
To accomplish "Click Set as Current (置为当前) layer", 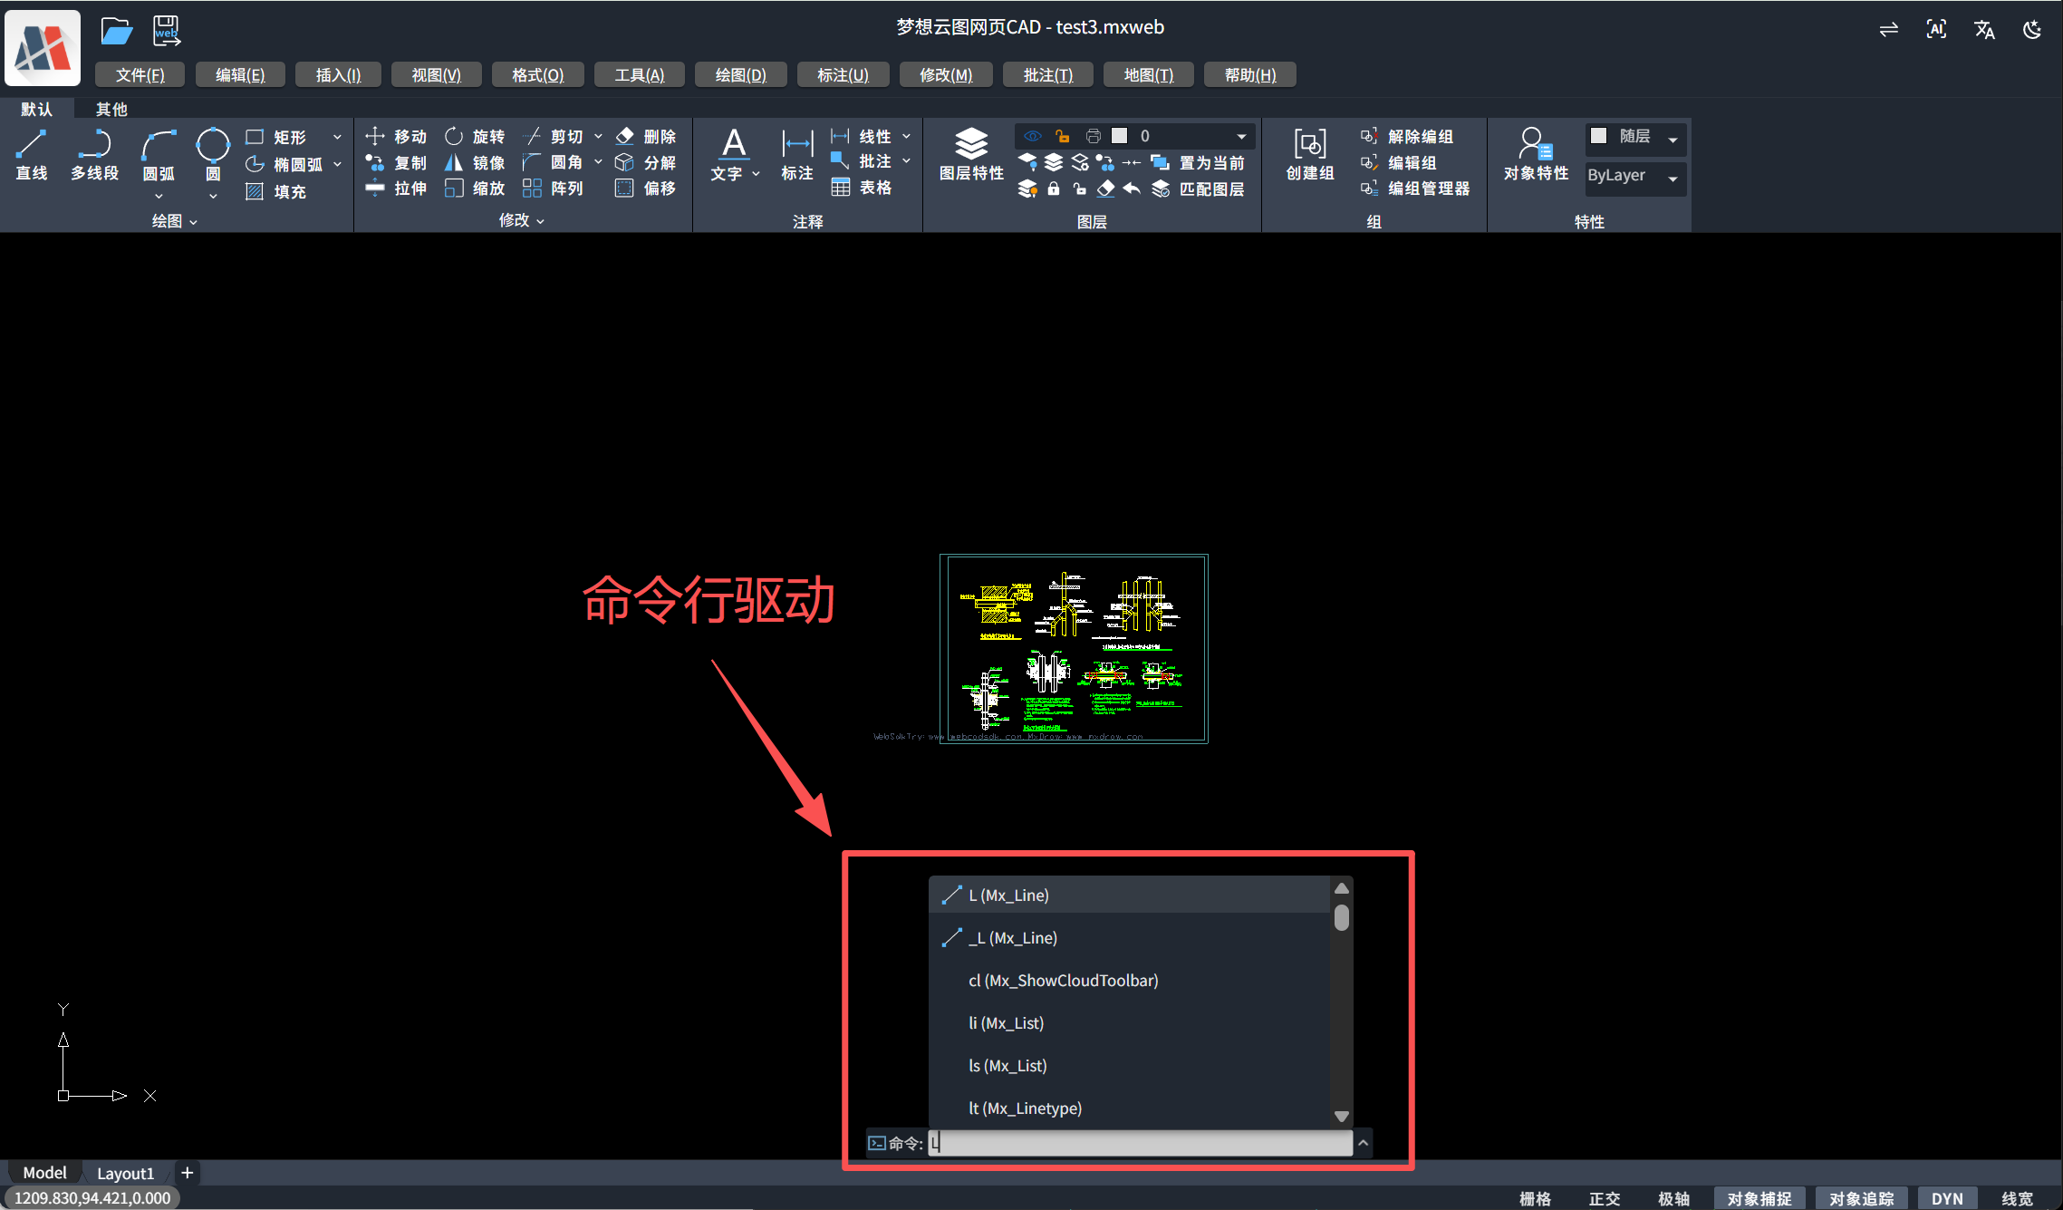I will (x=1199, y=162).
